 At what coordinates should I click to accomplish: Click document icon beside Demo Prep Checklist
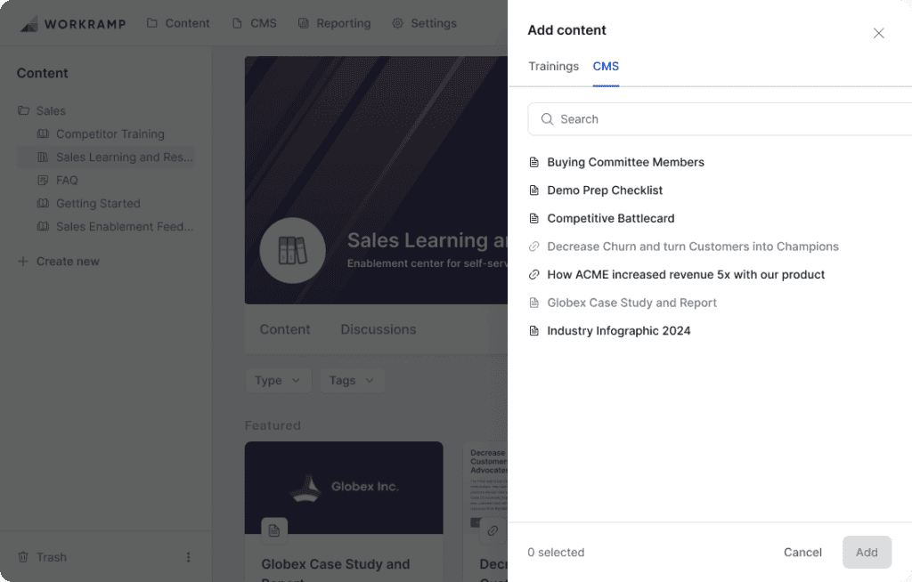pos(534,190)
